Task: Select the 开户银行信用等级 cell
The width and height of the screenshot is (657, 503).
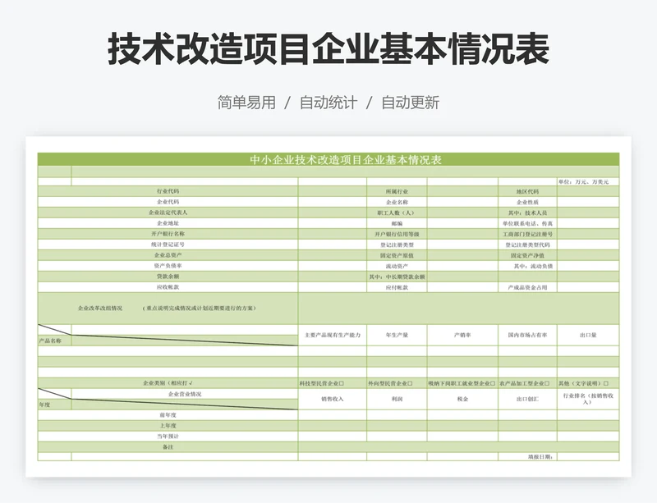Action: (397, 234)
